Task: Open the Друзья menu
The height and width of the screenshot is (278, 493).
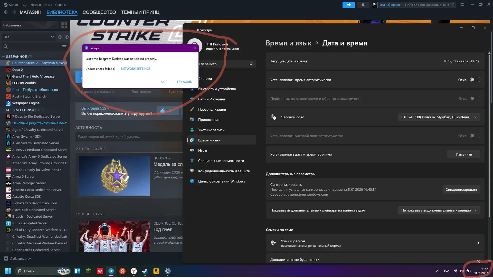Action: [36, 5]
